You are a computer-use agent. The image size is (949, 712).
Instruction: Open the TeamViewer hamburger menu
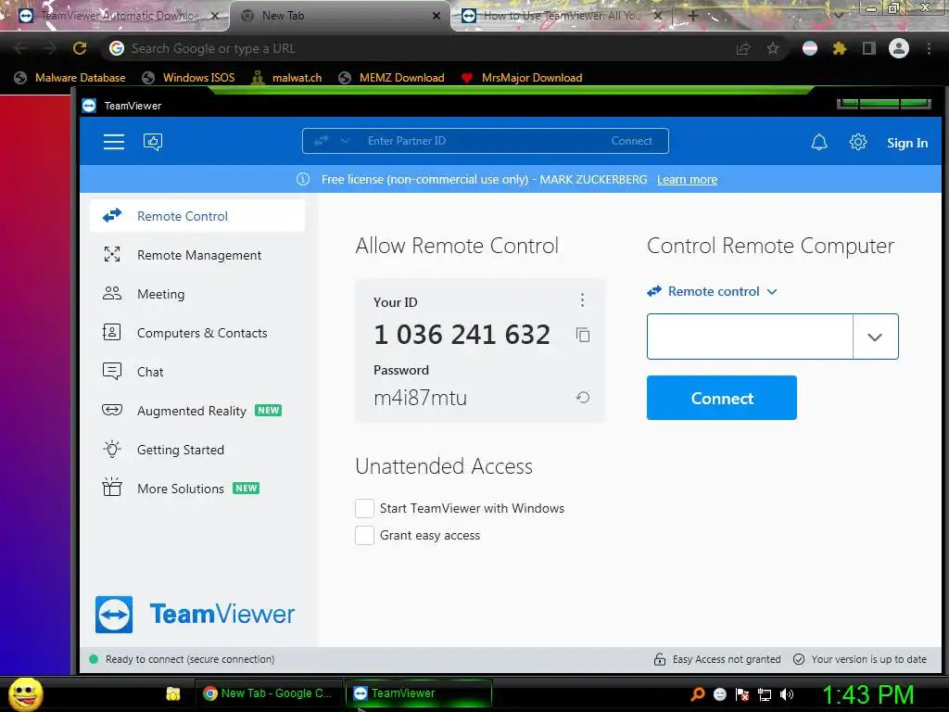click(x=114, y=142)
